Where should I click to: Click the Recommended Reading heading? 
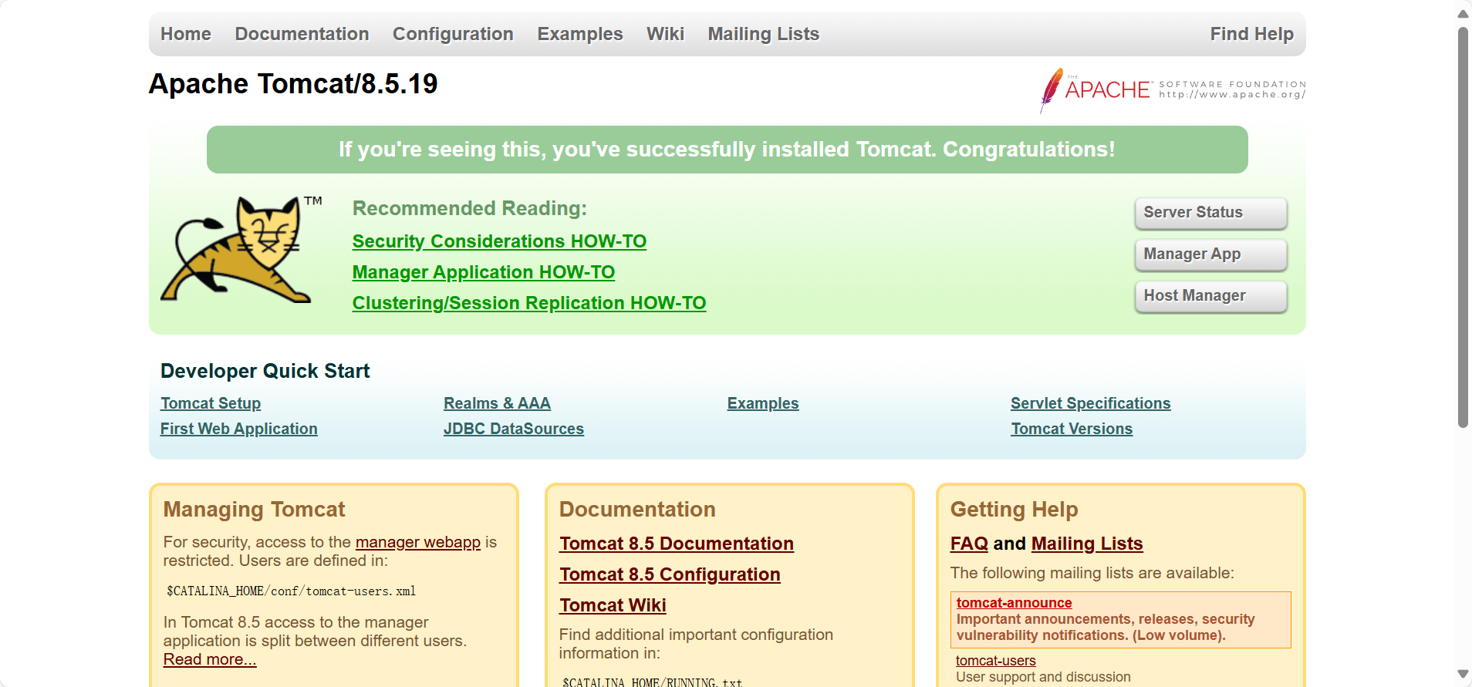[470, 208]
